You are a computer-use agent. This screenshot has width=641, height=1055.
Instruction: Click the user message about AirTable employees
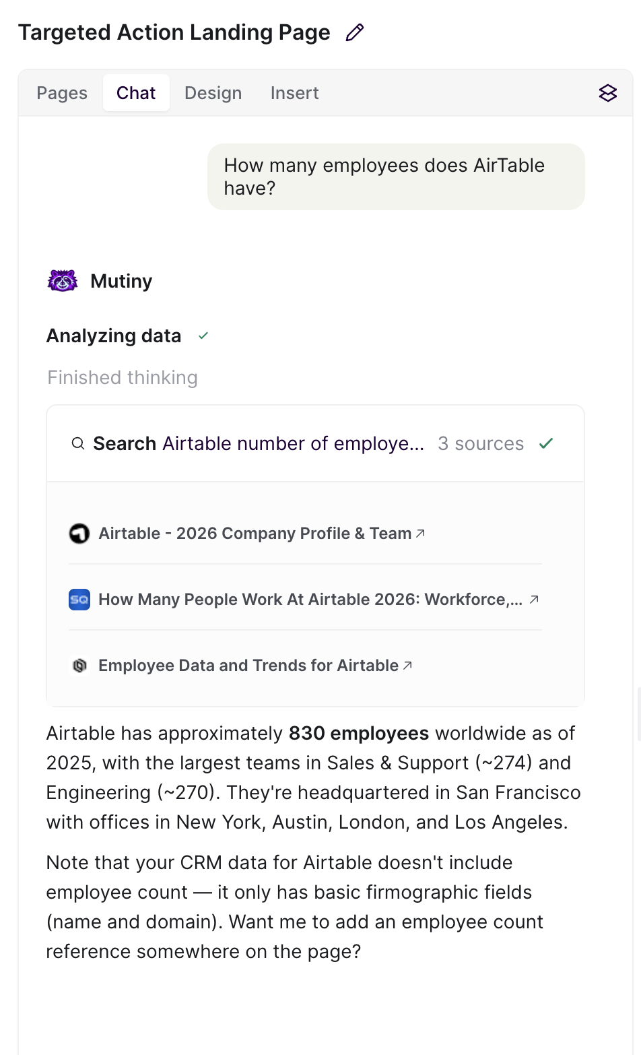[x=396, y=177]
